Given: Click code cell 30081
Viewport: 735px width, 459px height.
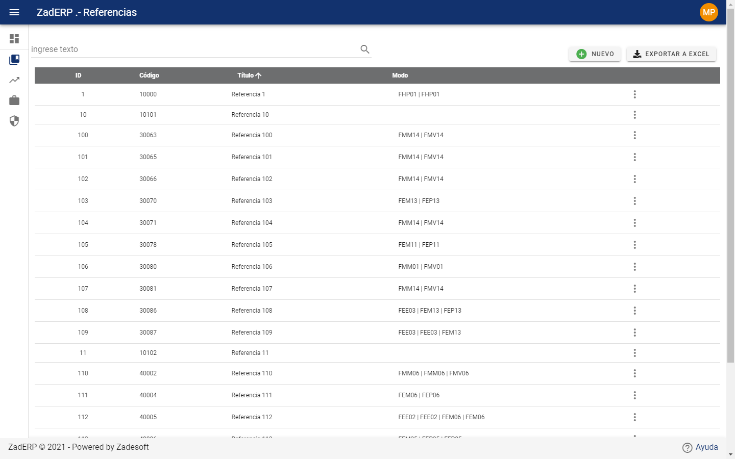Looking at the screenshot, I should (x=148, y=289).
